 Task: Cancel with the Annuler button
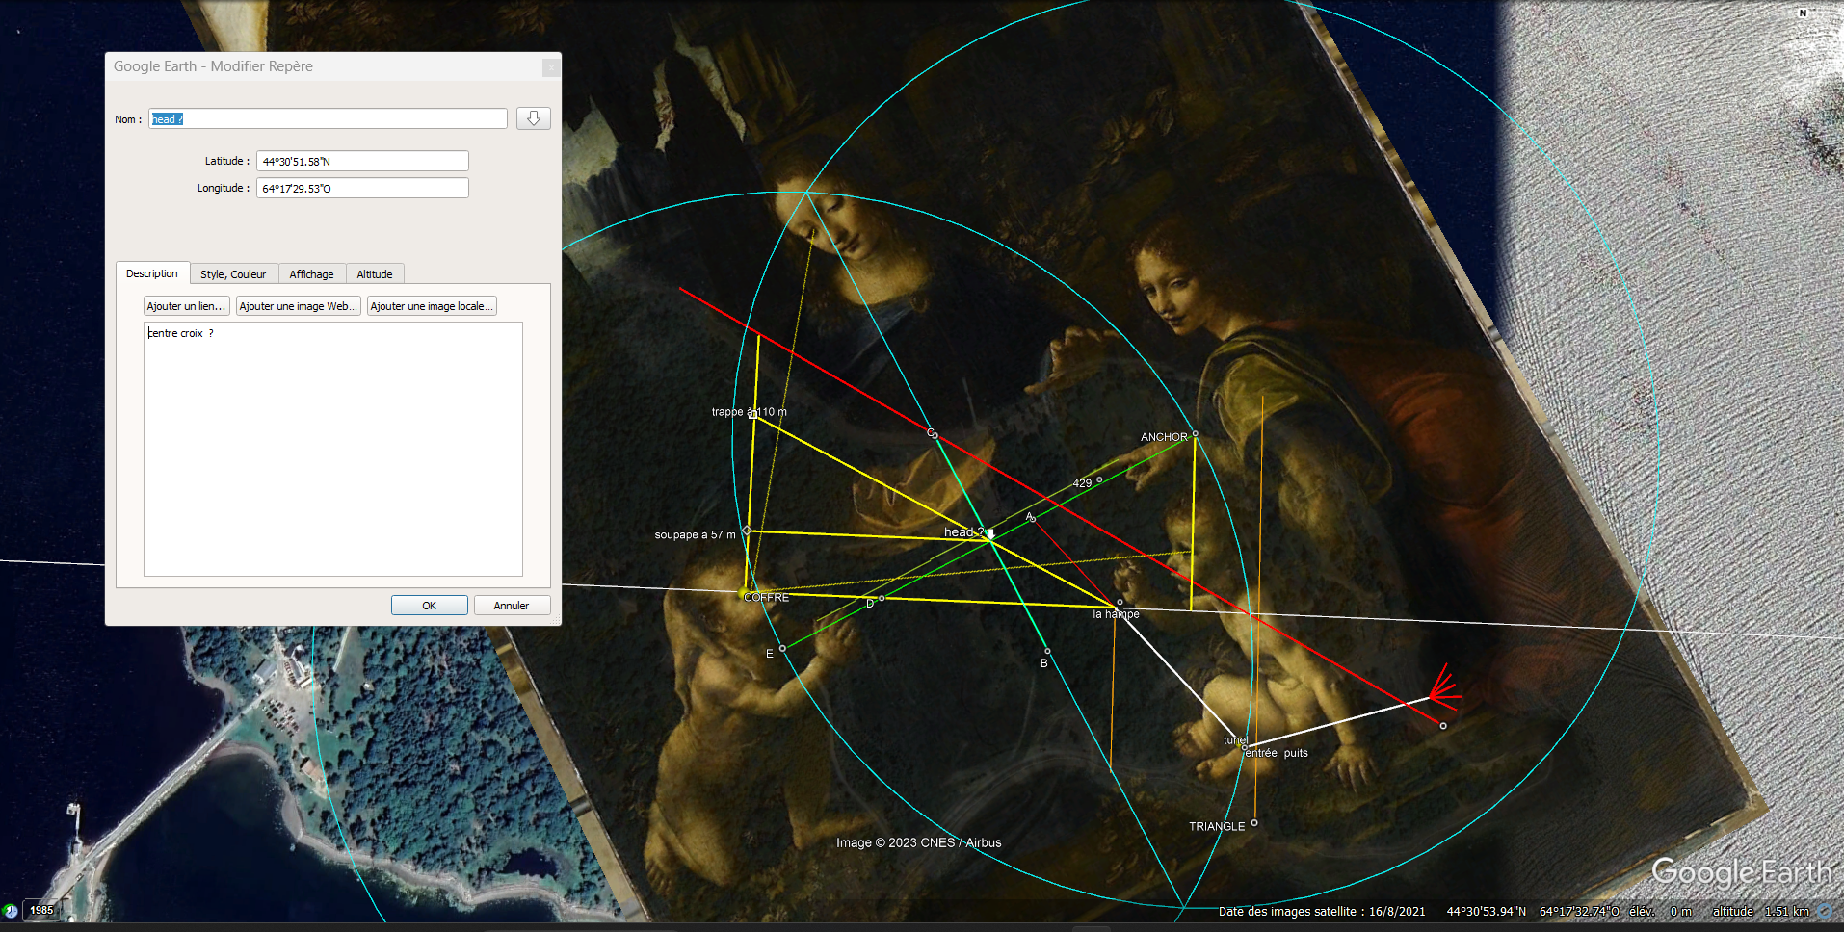click(x=512, y=606)
